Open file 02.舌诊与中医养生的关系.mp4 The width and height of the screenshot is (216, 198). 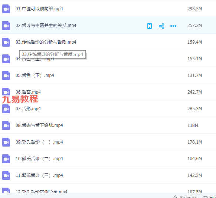[x=46, y=26]
